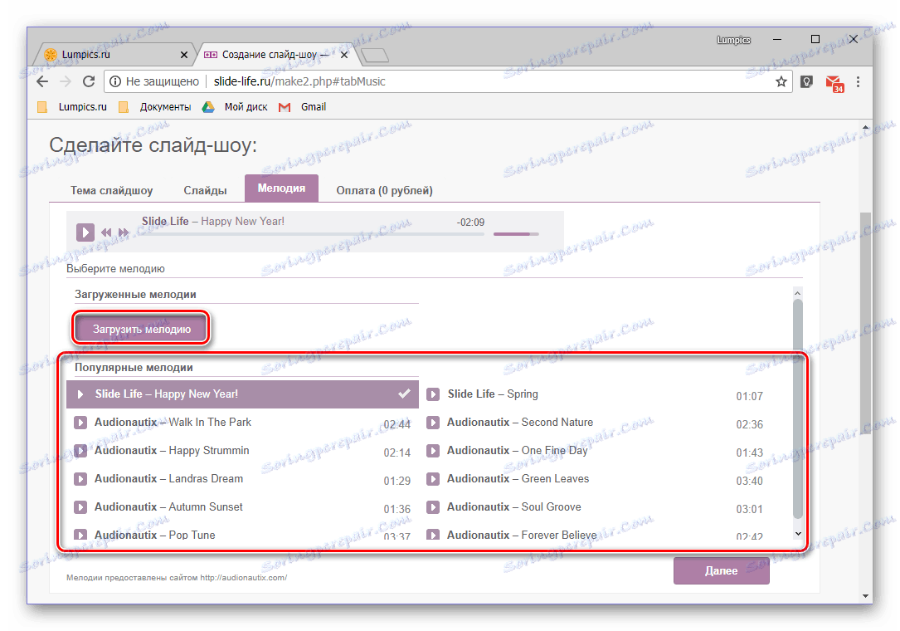900x631 pixels.
Task: Reload the slide-life.ru page
Action: (89, 81)
